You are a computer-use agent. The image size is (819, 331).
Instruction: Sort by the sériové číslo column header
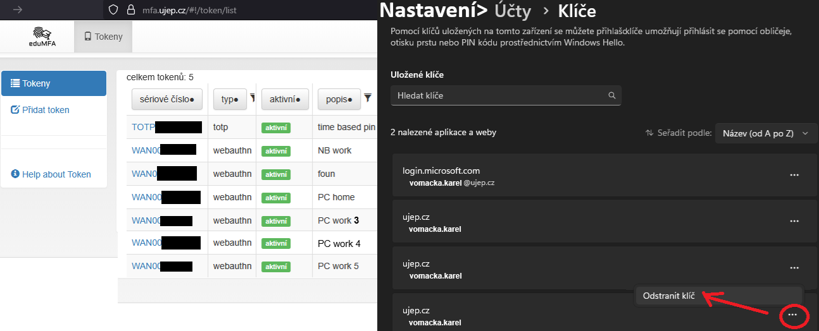click(166, 99)
